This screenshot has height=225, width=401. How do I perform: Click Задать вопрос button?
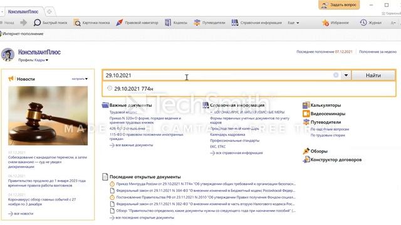(339, 5)
